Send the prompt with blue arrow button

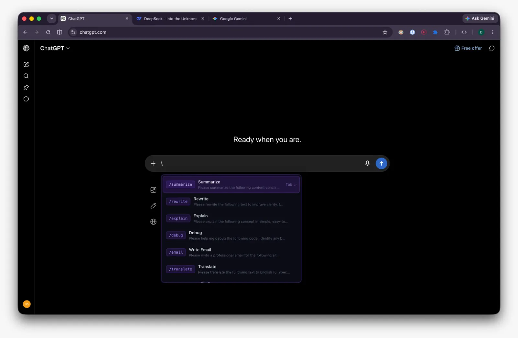(381, 163)
